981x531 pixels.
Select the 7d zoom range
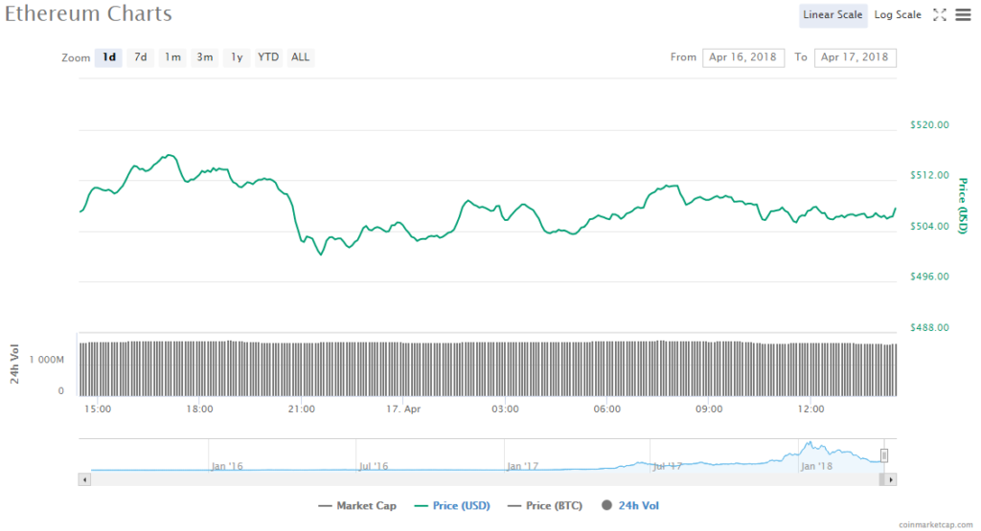141,57
